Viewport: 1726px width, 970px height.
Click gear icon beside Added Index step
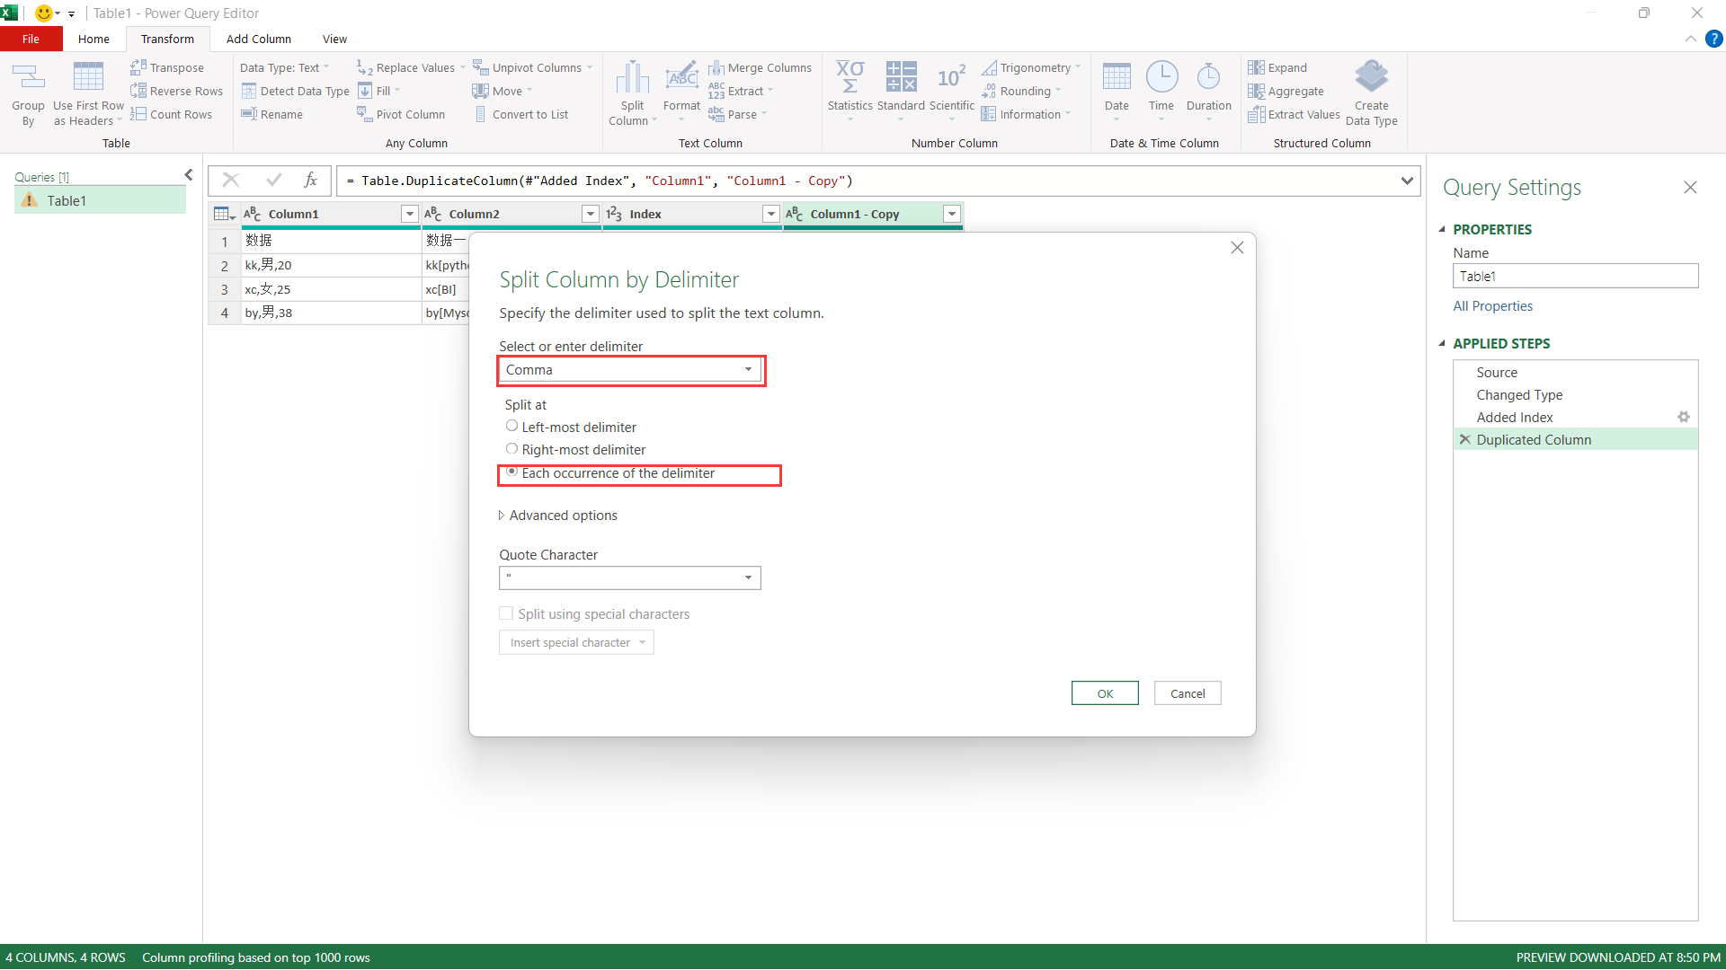pyautogui.click(x=1683, y=417)
